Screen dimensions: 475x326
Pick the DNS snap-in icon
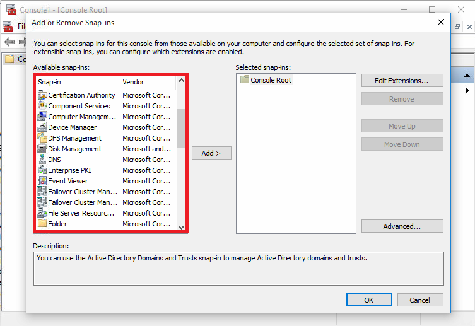42,159
